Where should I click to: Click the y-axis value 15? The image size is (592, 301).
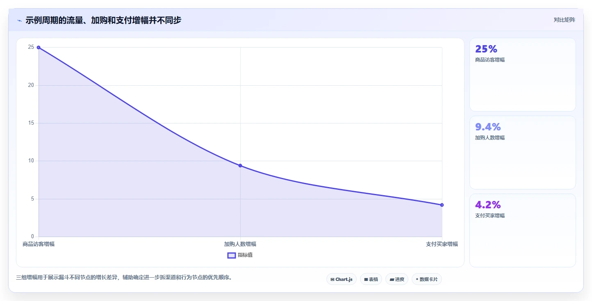(x=31, y=123)
